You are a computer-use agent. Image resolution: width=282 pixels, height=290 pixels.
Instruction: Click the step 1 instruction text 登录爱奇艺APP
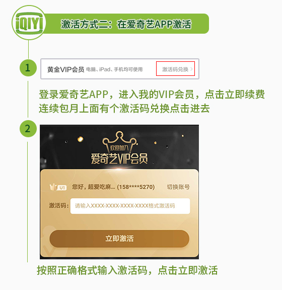[x=74, y=94]
